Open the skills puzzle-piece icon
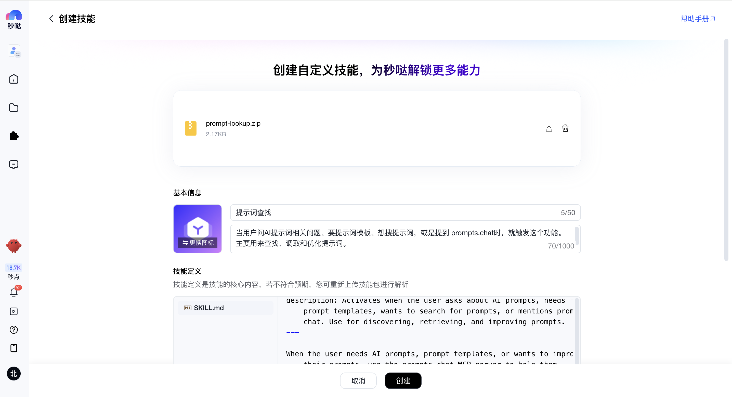The width and height of the screenshot is (732, 397). [x=14, y=136]
